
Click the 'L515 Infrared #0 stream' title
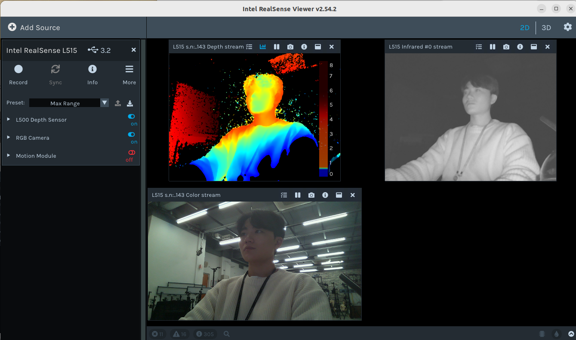pyautogui.click(x=421, y=46)
